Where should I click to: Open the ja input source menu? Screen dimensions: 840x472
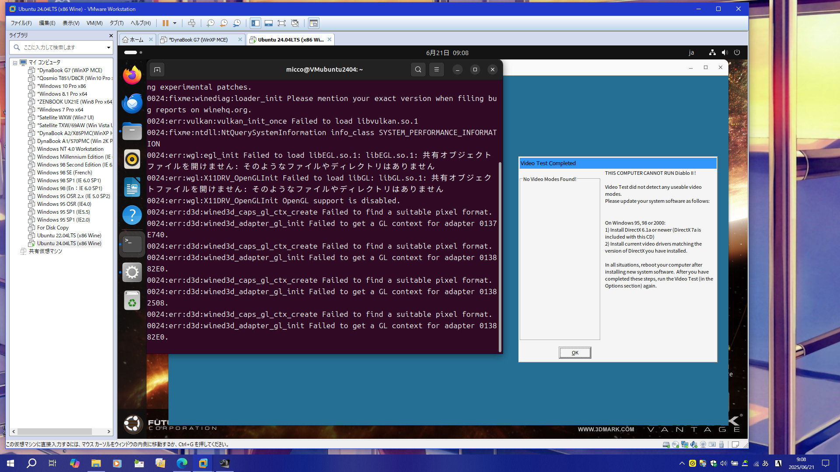tap(691, 53)
